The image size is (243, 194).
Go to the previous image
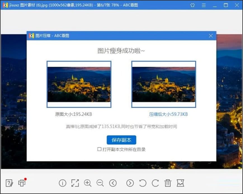pyautogui.click(x=113, y=183)
